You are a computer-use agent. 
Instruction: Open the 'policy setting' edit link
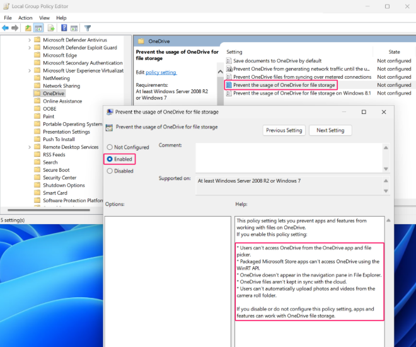[161, 72]
